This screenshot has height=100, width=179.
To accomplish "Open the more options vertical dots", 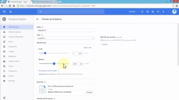I will (168, 12).
